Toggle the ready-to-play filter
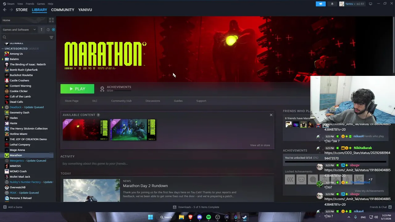This screenshot has width=395, height=222. coord(53,30)
